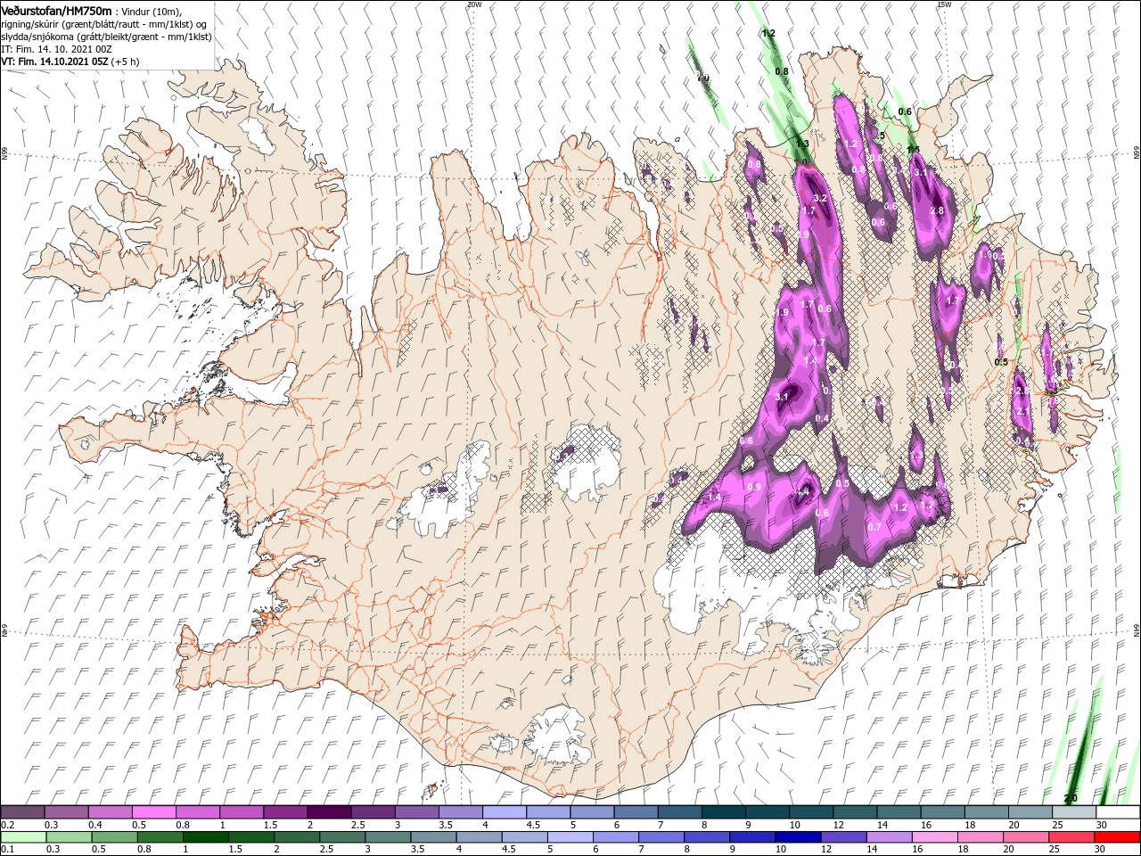Image resolution: width=1141 pixels, height=856 pixels.
Task: Click the '(+5 h)' forecast offset text
Action: click(127, 62)
